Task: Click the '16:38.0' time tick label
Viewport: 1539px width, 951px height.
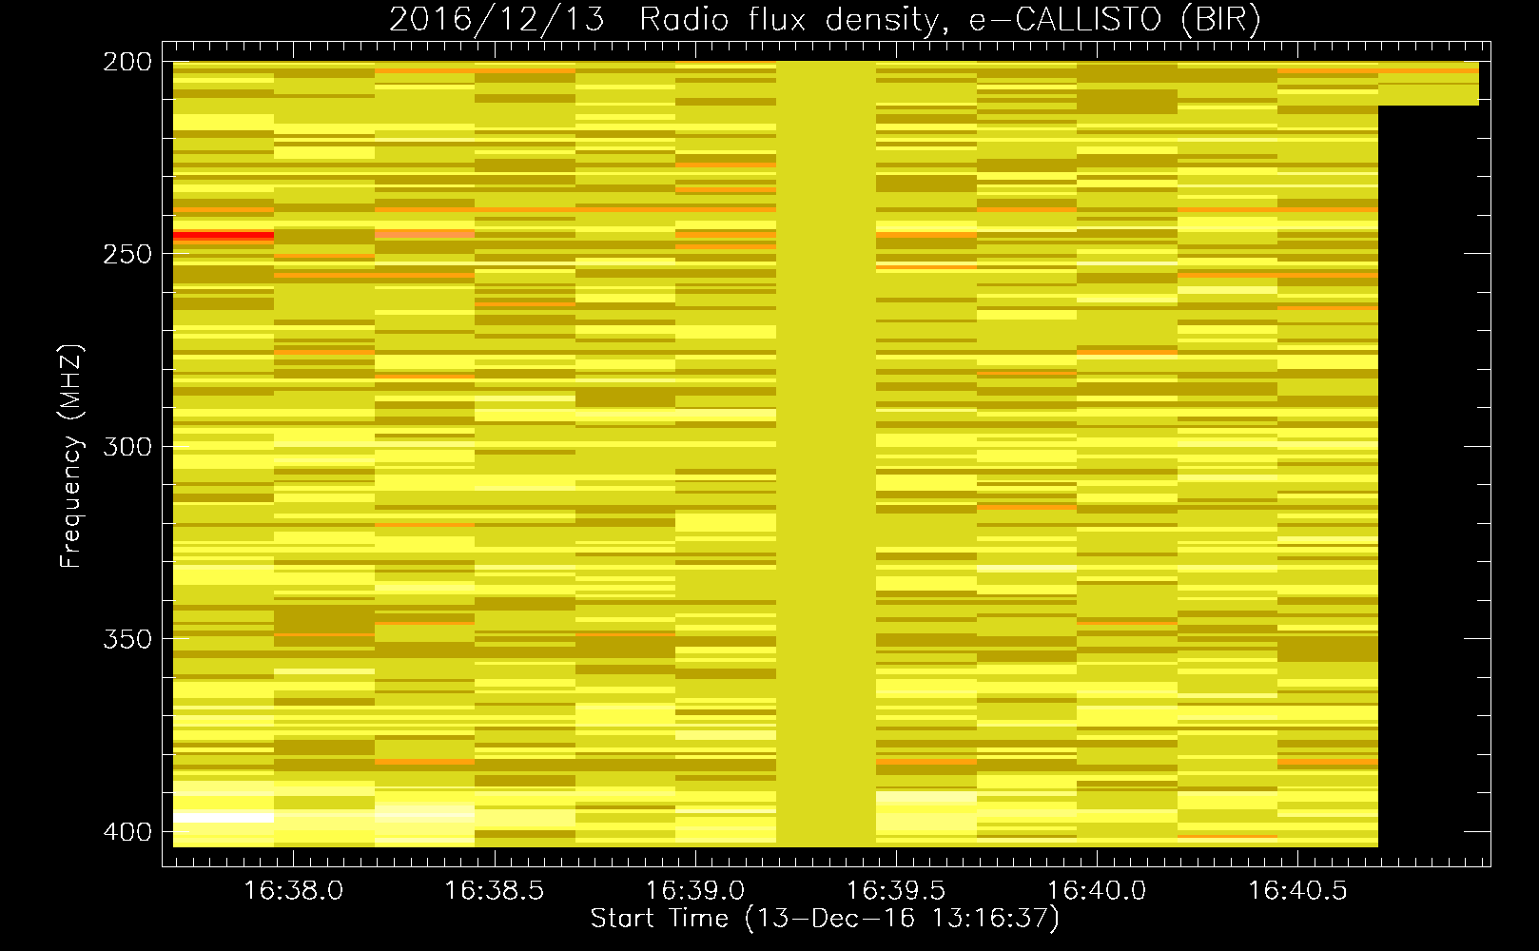Action: [x=294, y=890]
